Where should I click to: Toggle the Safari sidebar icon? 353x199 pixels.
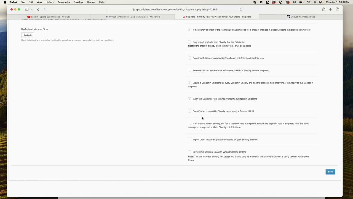[x=26, y=9]
